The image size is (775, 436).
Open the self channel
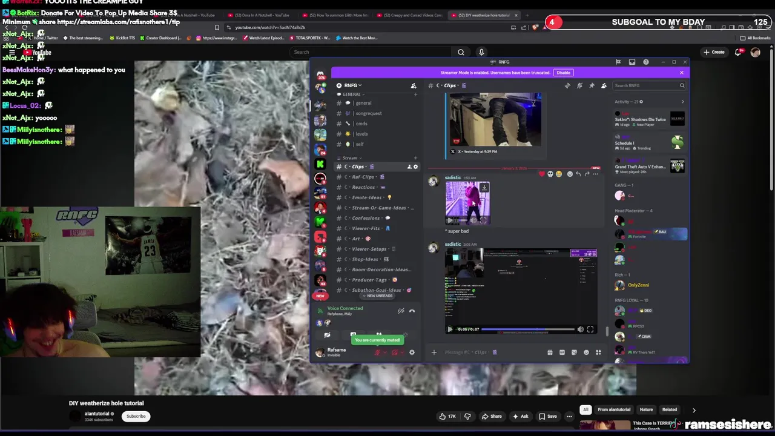377,144
